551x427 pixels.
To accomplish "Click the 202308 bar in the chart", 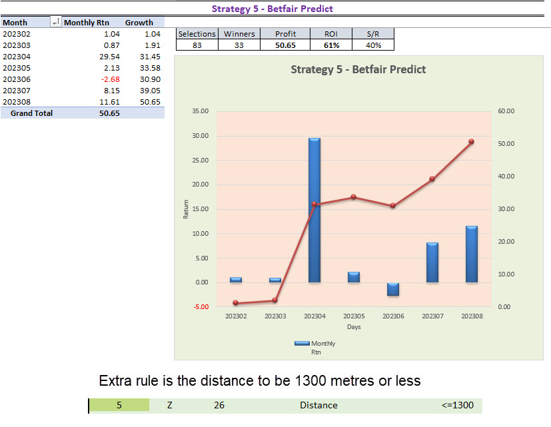I will pos(472,254).
